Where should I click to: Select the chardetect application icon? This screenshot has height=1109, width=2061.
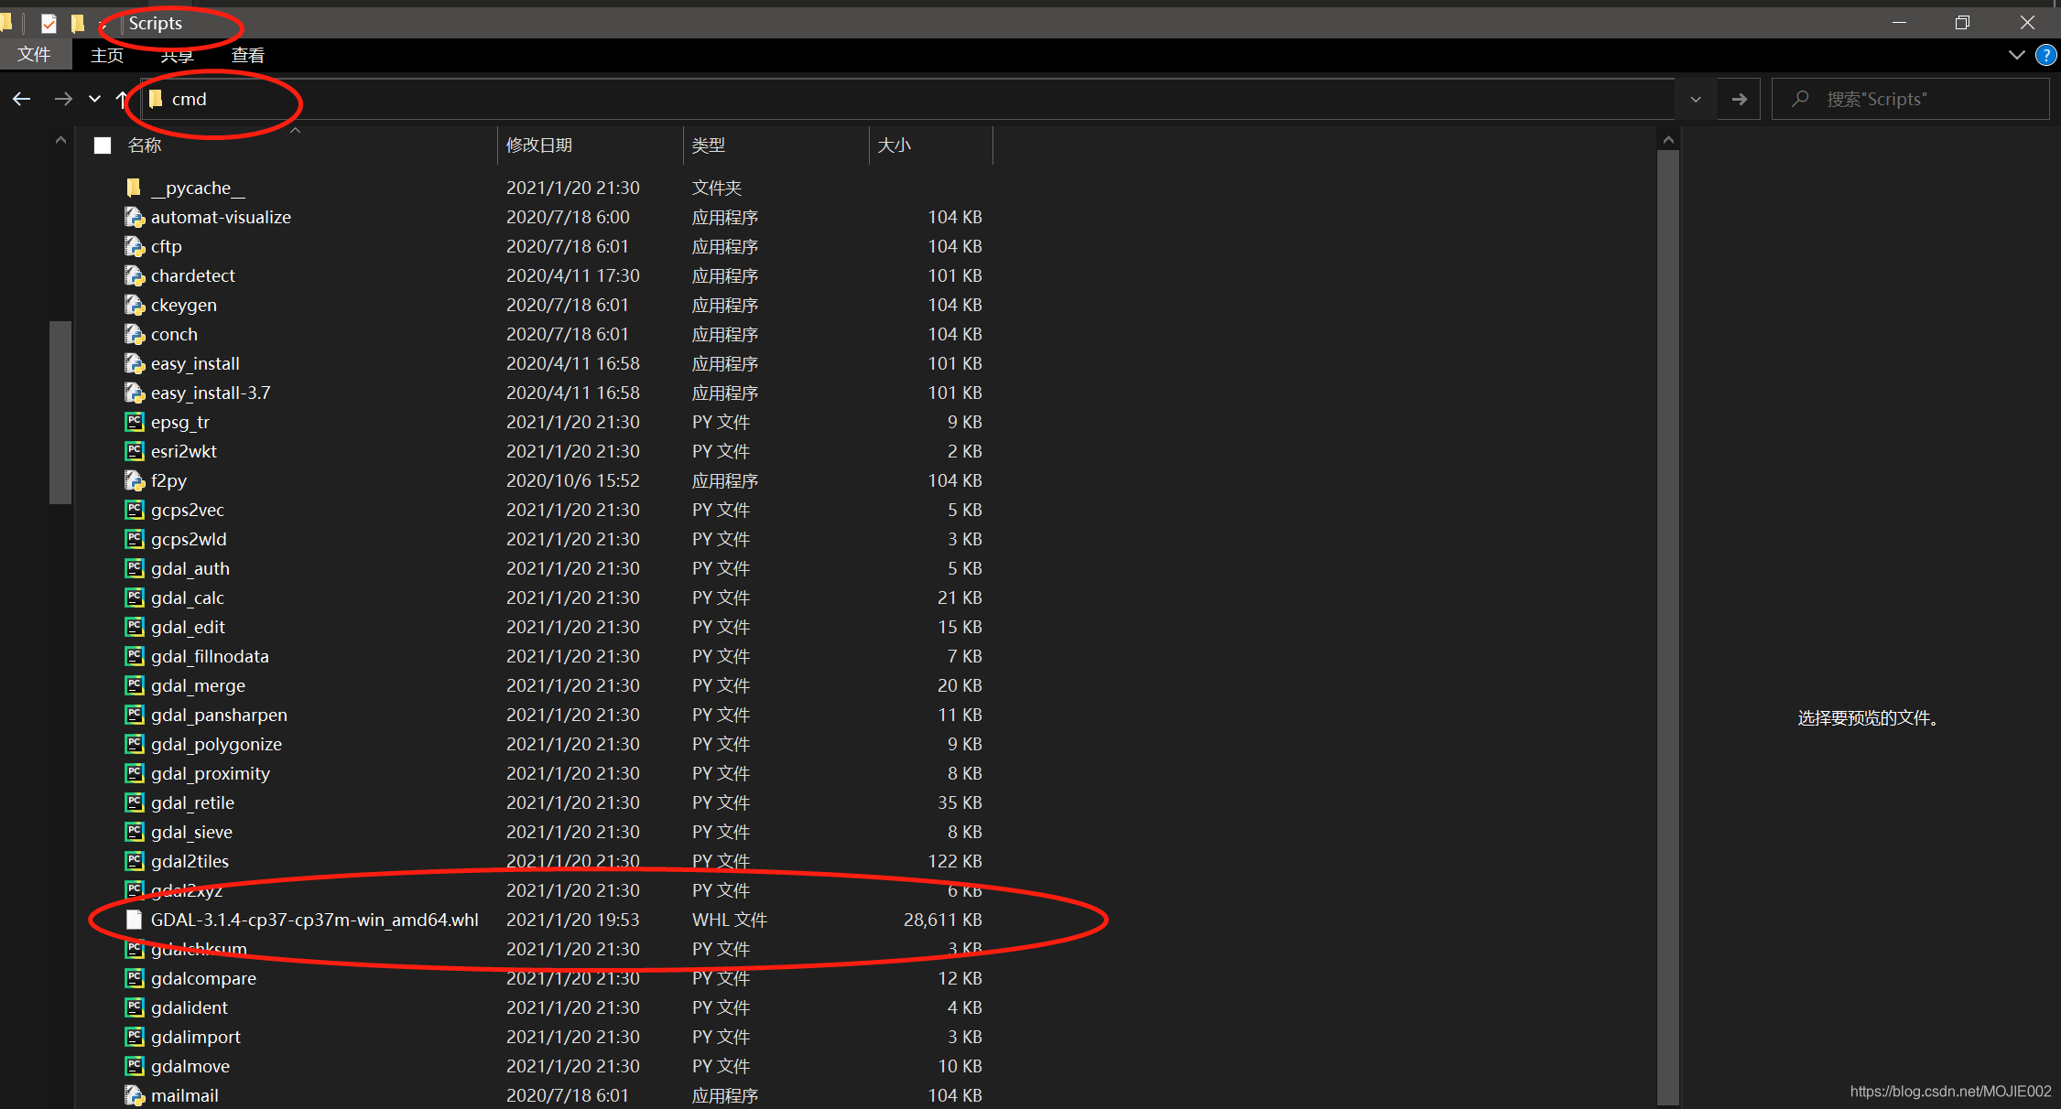coord(135,275)
